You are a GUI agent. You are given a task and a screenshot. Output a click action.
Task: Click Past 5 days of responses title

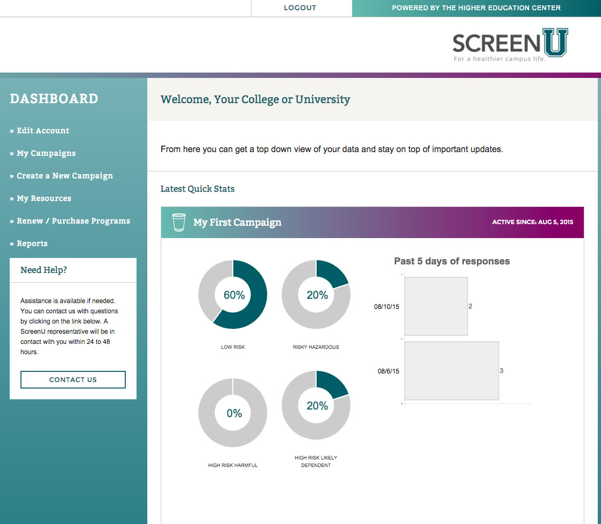click(x=452, y=261)
